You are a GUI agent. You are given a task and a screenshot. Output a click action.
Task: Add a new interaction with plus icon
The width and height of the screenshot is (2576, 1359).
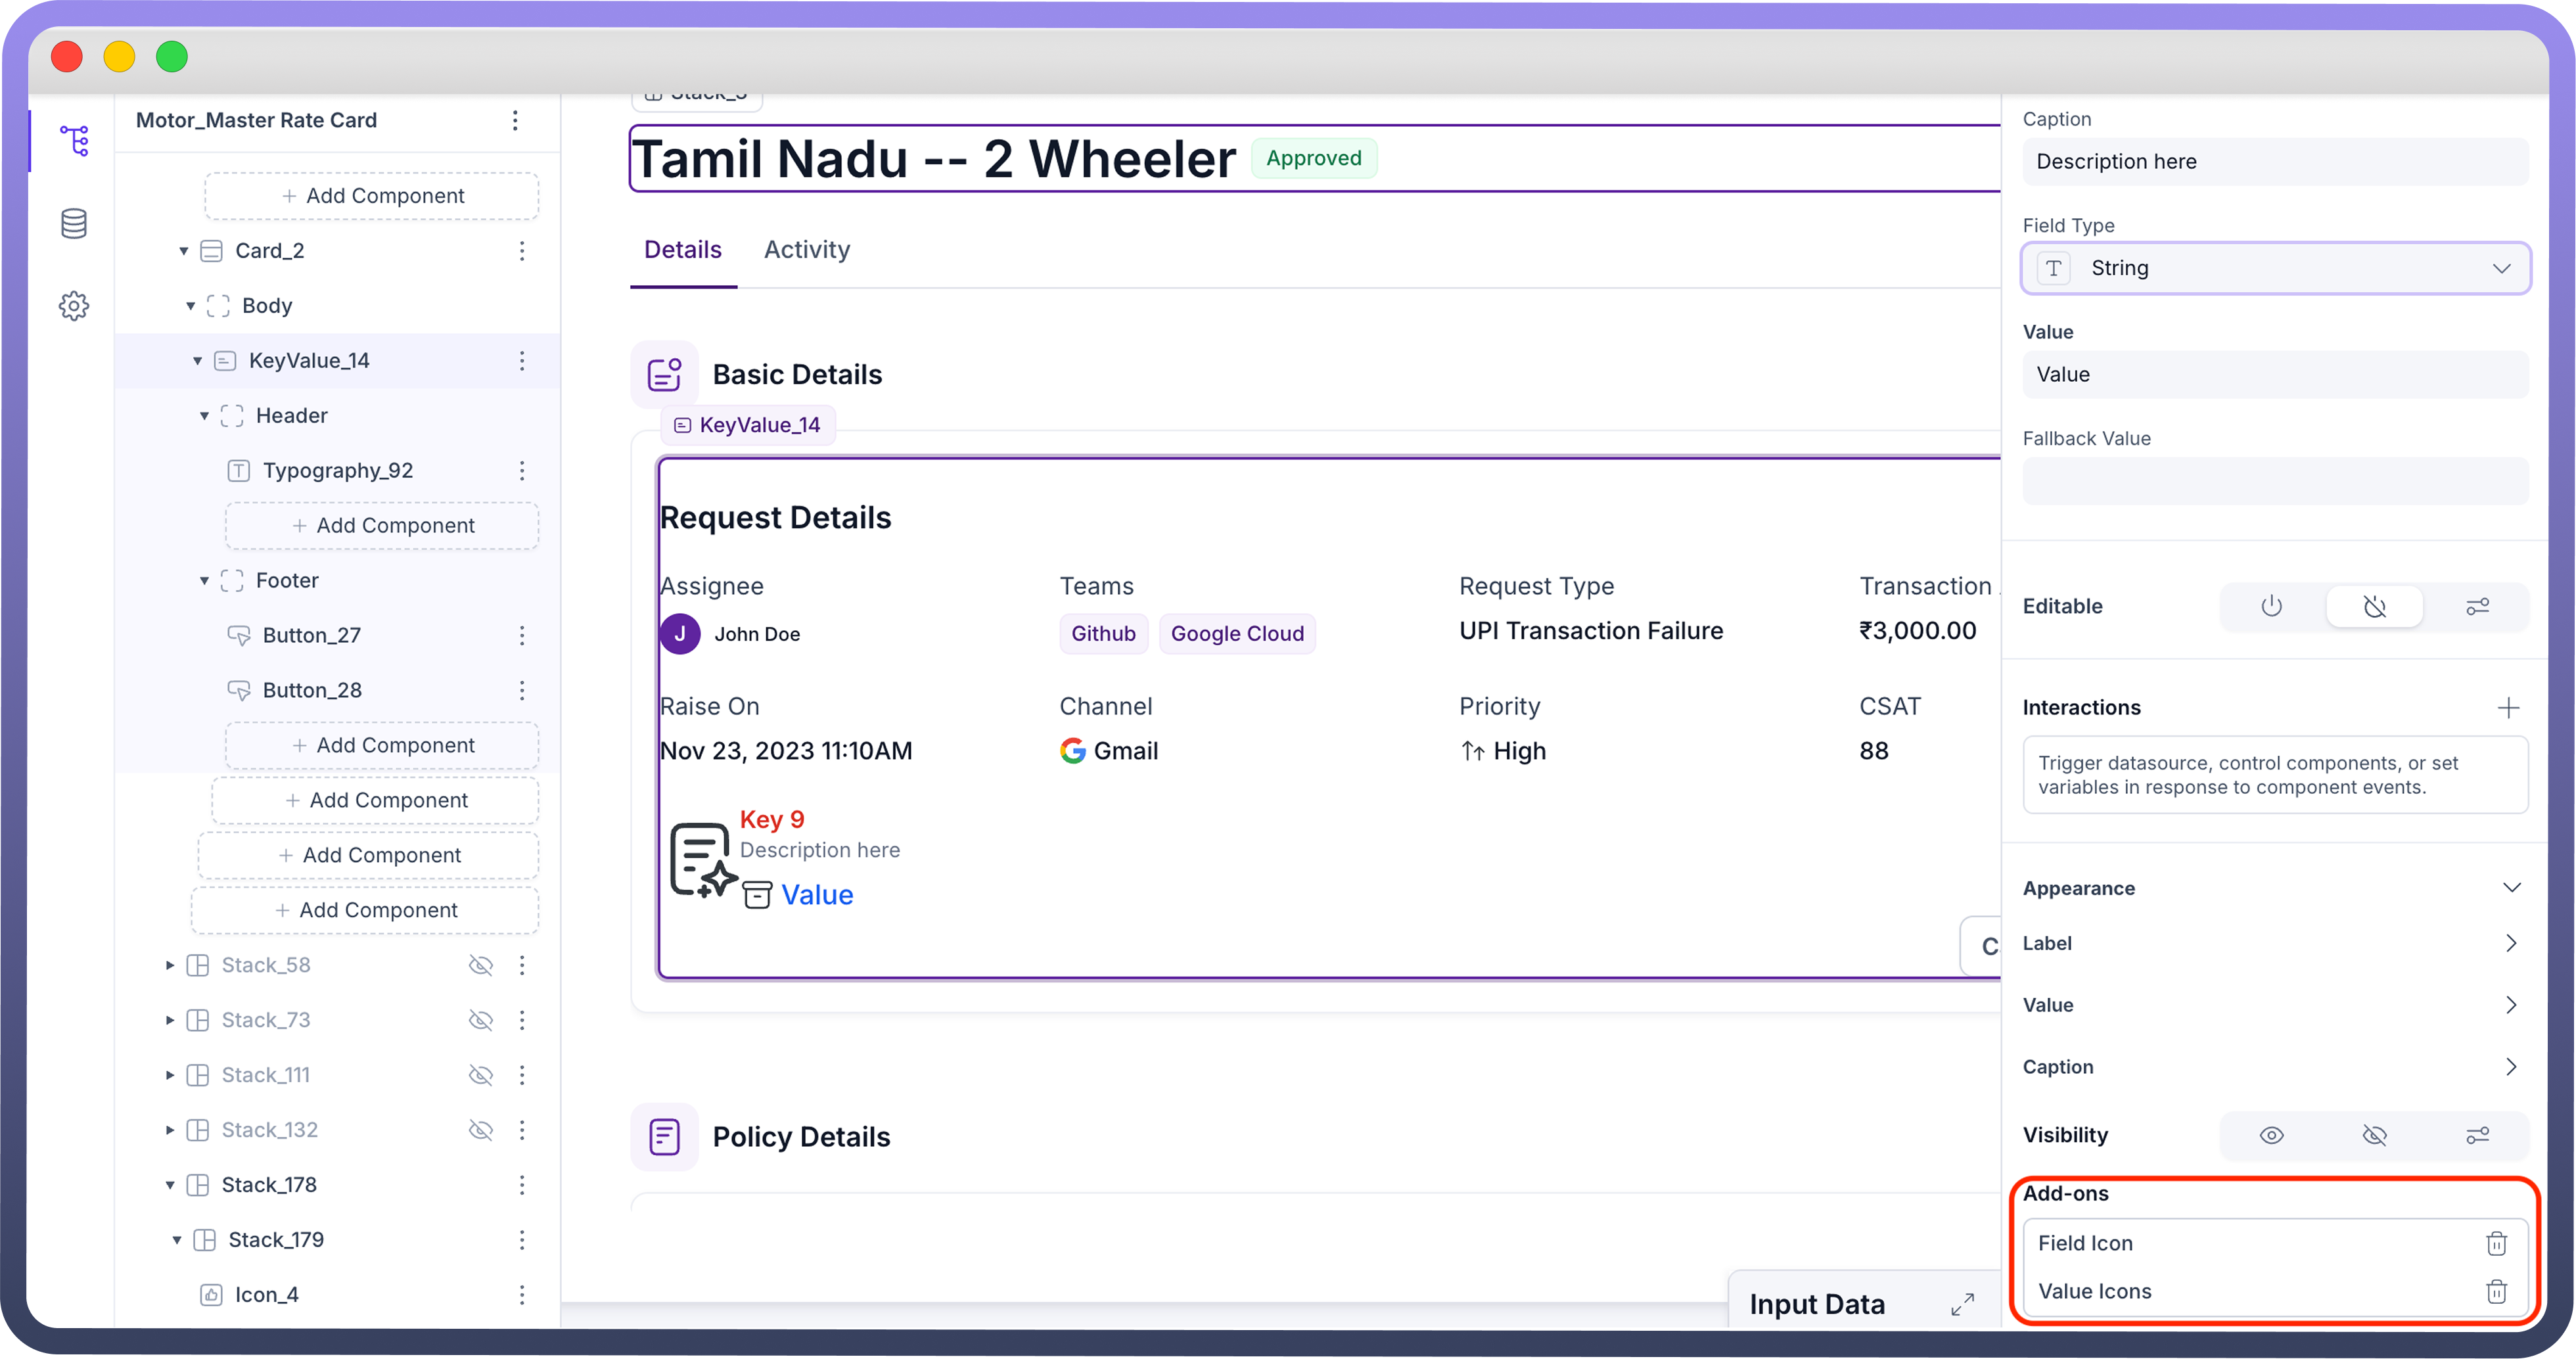click(2508, 708)
